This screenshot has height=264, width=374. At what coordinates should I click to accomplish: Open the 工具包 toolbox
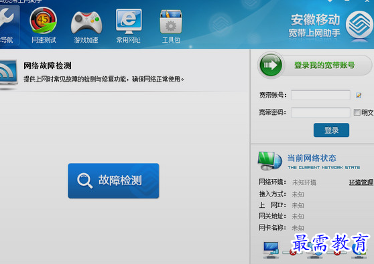click(x=171, y=26)
